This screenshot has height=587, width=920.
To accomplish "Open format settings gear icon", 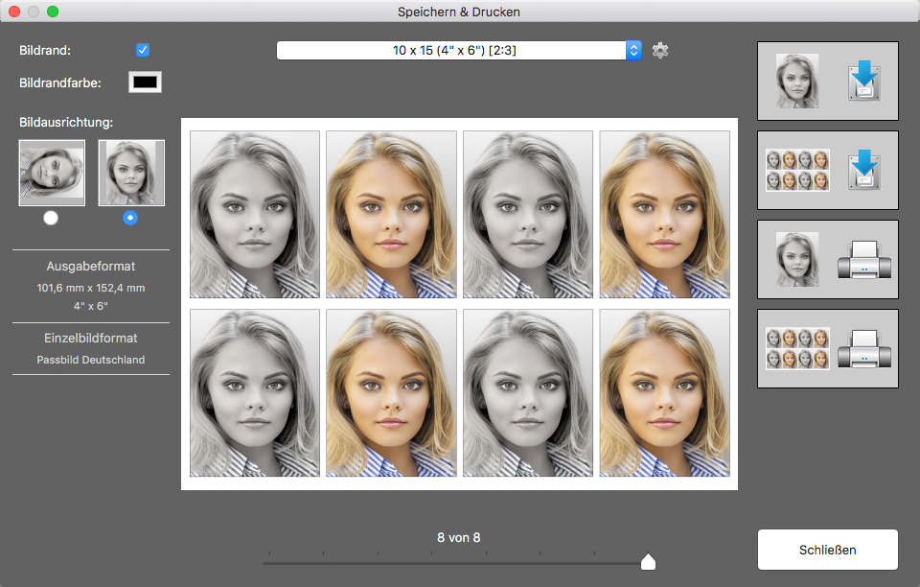I will [x=660, y=51].
